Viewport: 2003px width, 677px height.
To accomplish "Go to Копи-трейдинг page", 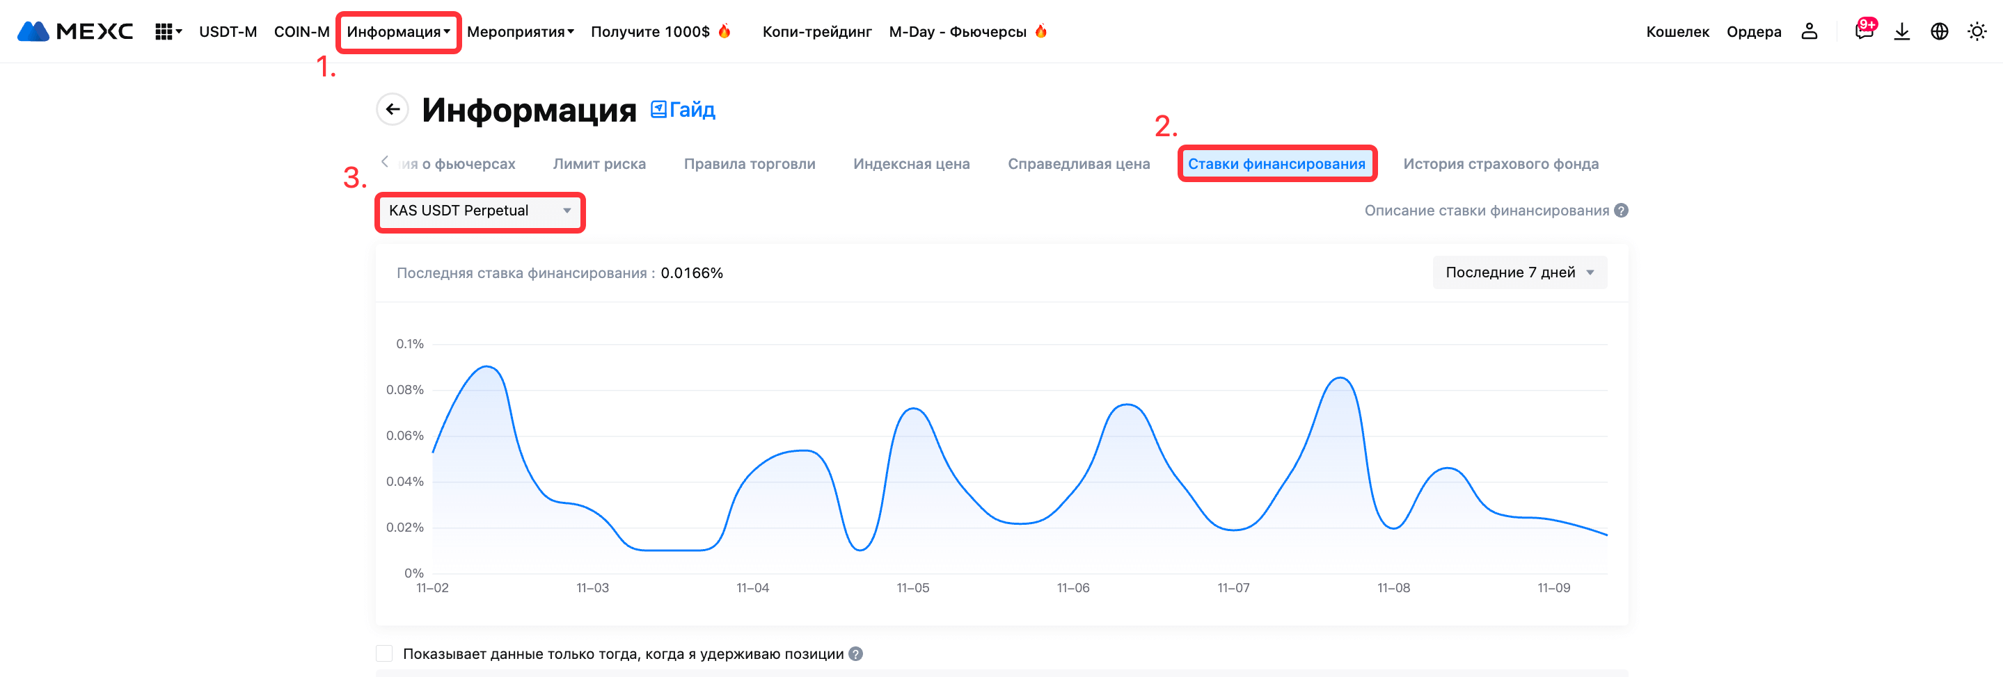I will (x=816, y=32).
